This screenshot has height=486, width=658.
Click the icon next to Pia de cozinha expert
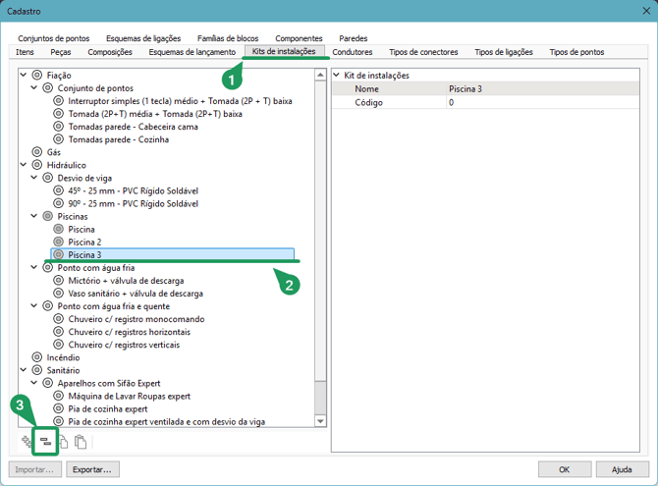tap(59, 408)
